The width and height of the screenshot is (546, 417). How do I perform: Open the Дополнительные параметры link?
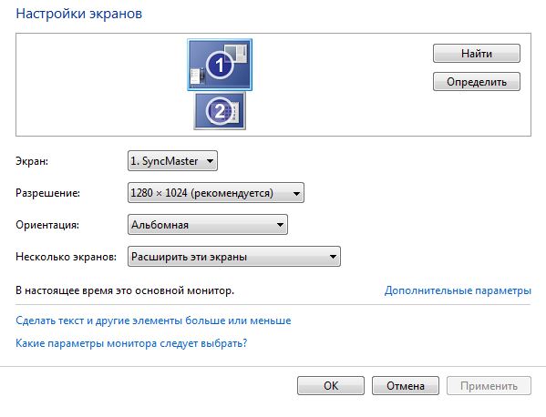point(458,290)
